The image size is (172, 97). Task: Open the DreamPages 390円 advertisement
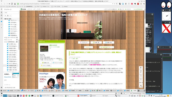(52, 80)
